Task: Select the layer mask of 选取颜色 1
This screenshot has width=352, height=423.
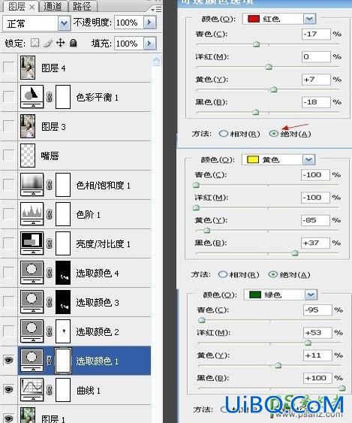Action: (x=63, y=361)
